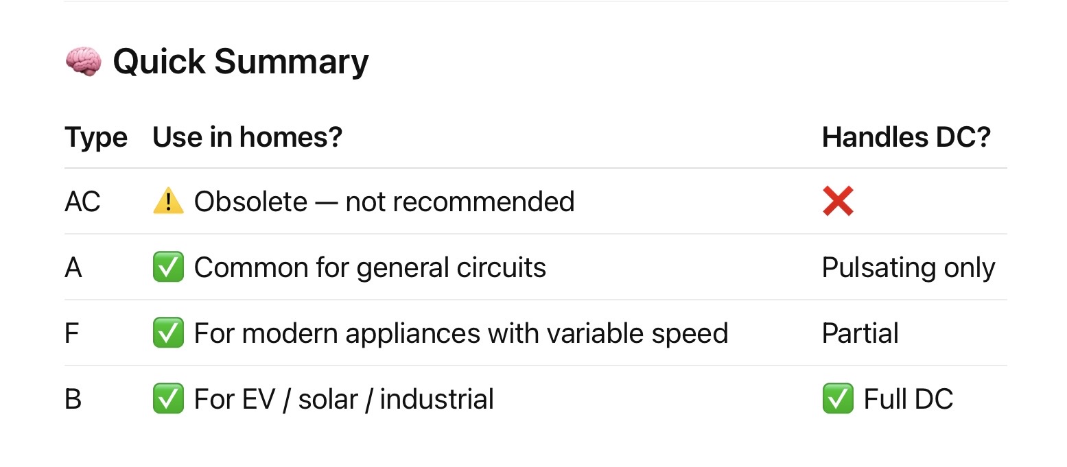
Task: Click the green checkmark beside Full DC
Action: tap(838, 399)
